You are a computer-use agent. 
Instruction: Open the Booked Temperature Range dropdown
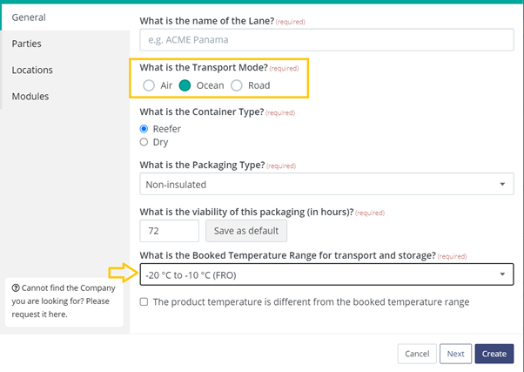(326, 274)
